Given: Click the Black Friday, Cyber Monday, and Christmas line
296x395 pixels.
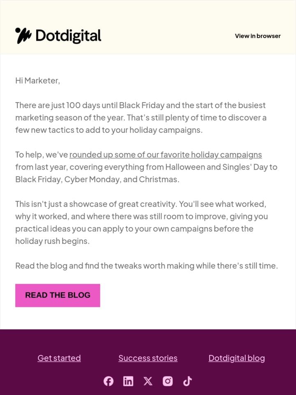Looking at the screenshot, I should 97,179.
